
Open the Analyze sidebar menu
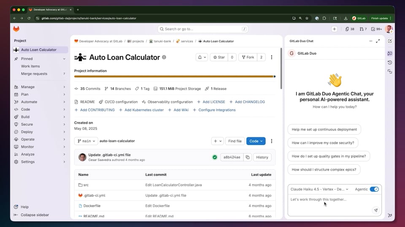(40, 154)
